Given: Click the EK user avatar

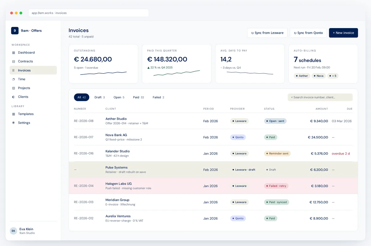Looking at the screenshot, I should pyautogui.click(x=13, y=231).
